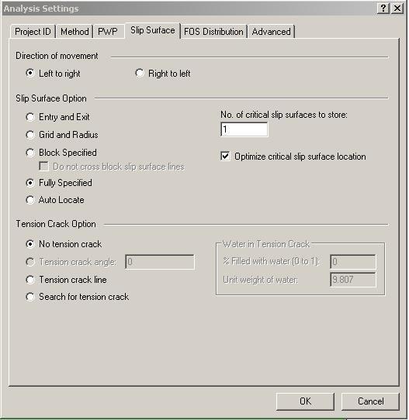Screen dimensions: 409x420
Task: Switch to the Project ID tab
Action: coord(33,32)
